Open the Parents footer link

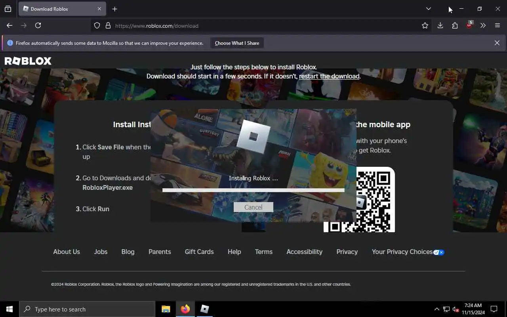(160, 252)
